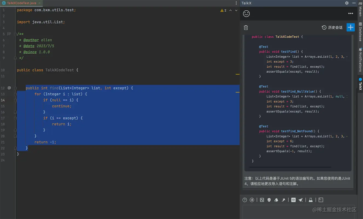Click the rendered doc toggle icon at line 5
This screenshot has width=363, height=219.
coord(9,34)
